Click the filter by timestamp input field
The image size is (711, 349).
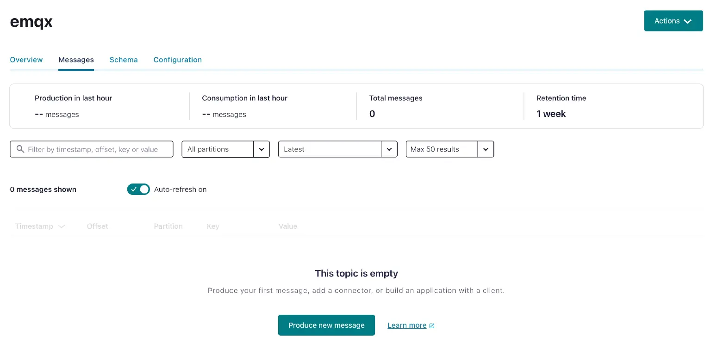coord(91,149)
